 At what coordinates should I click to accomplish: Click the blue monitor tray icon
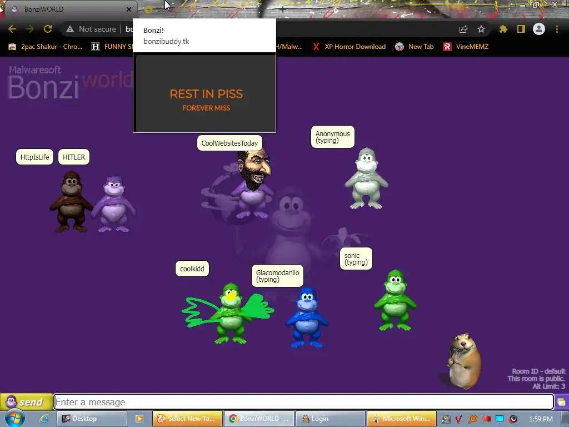pos(500,419)
